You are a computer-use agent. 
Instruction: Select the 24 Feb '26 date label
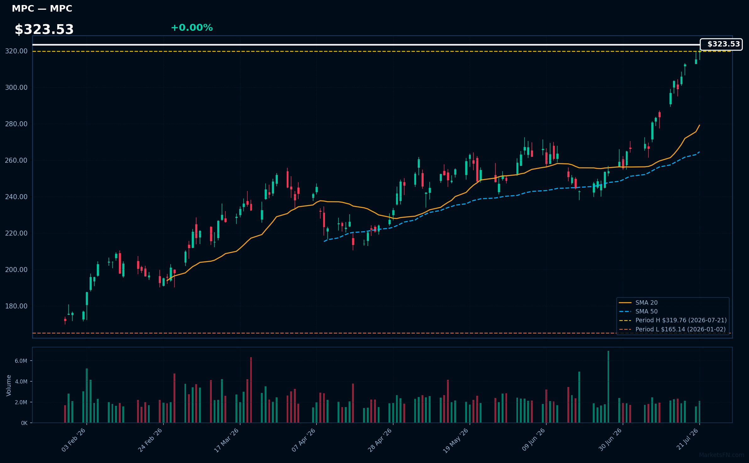[x=150, y=440]
